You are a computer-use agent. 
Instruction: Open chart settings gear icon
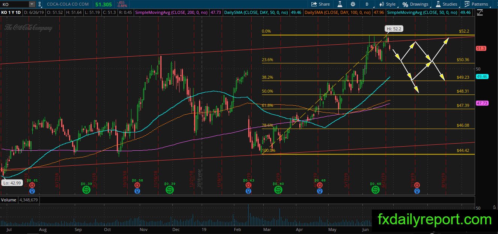pyautogui.click(x=353, y=4)
